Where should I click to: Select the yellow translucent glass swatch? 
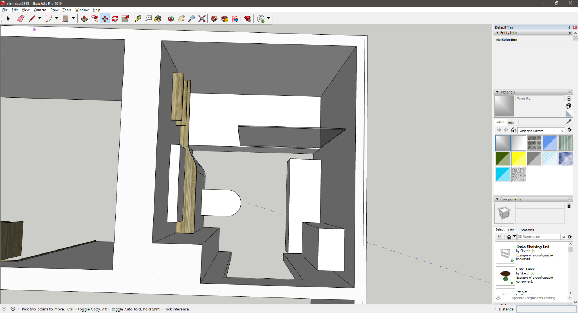pyautogui.click(x=518, y=159)
